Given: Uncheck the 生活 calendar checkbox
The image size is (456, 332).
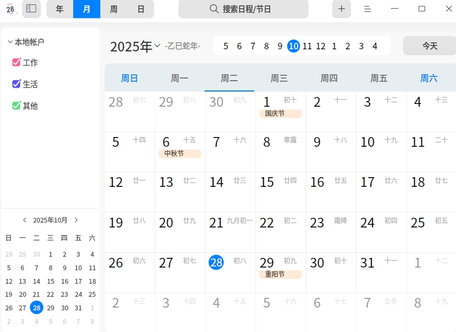Looking at the screenshot, I should coord(16,84).
